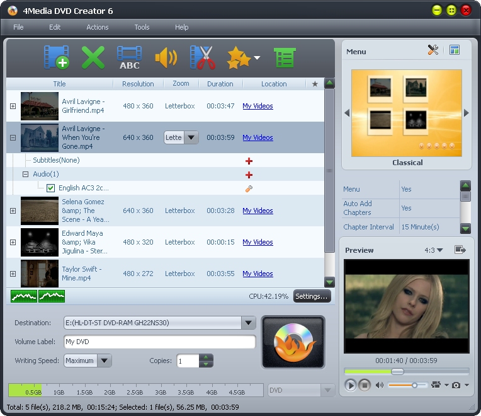
Task: Open My Videos link for Selena Gomez
Action: [257, 211]
